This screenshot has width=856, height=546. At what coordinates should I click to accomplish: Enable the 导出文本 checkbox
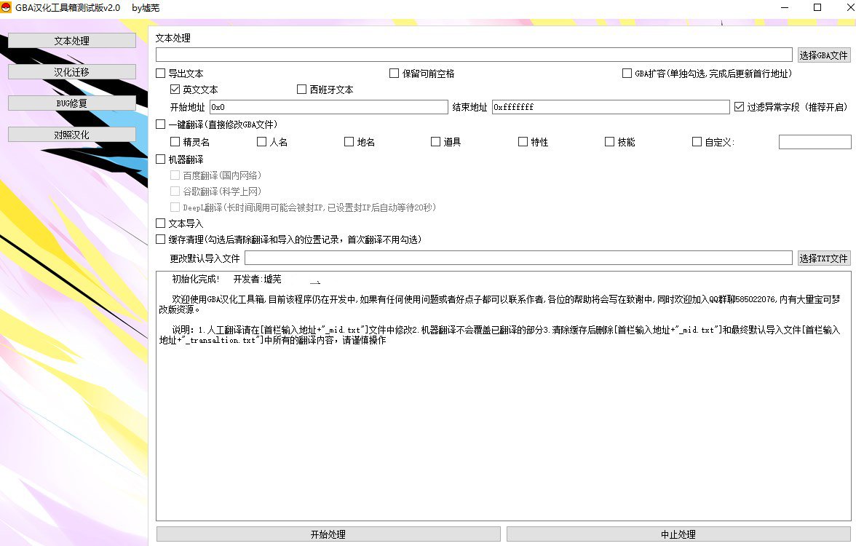coord(161,74)
